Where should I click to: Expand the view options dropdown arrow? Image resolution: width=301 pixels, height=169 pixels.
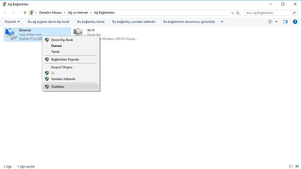(277, 22)
